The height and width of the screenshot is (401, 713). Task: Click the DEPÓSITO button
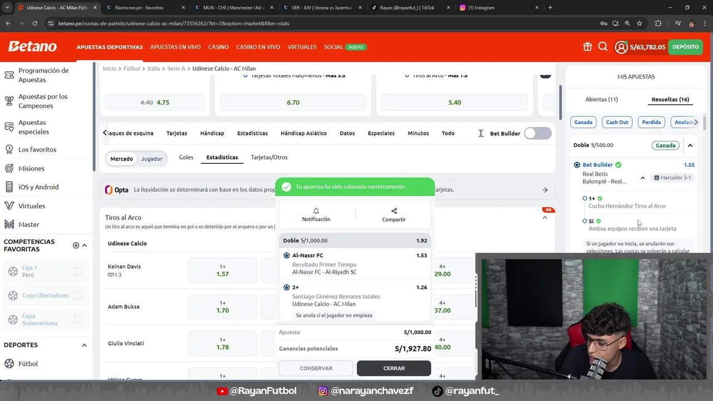tap(685, 47)
